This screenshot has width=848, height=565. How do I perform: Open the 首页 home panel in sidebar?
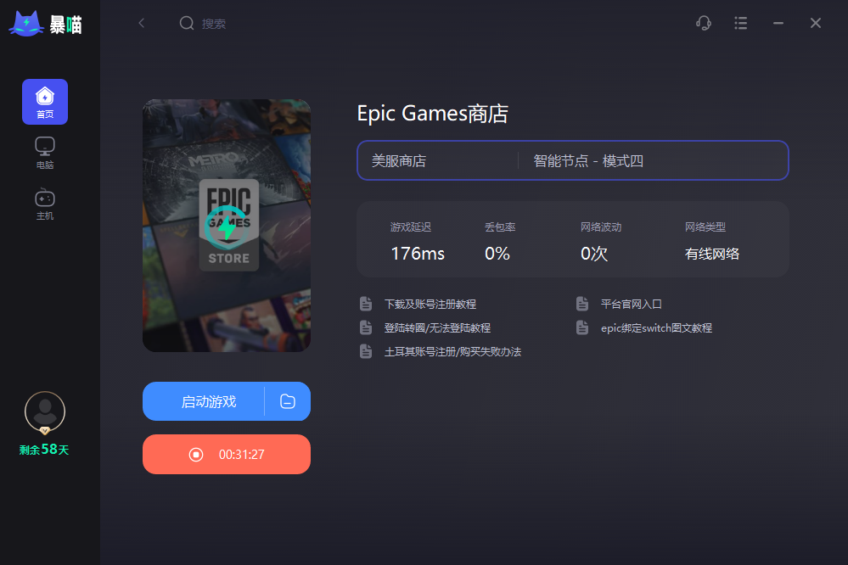click(x=44, y=101)
